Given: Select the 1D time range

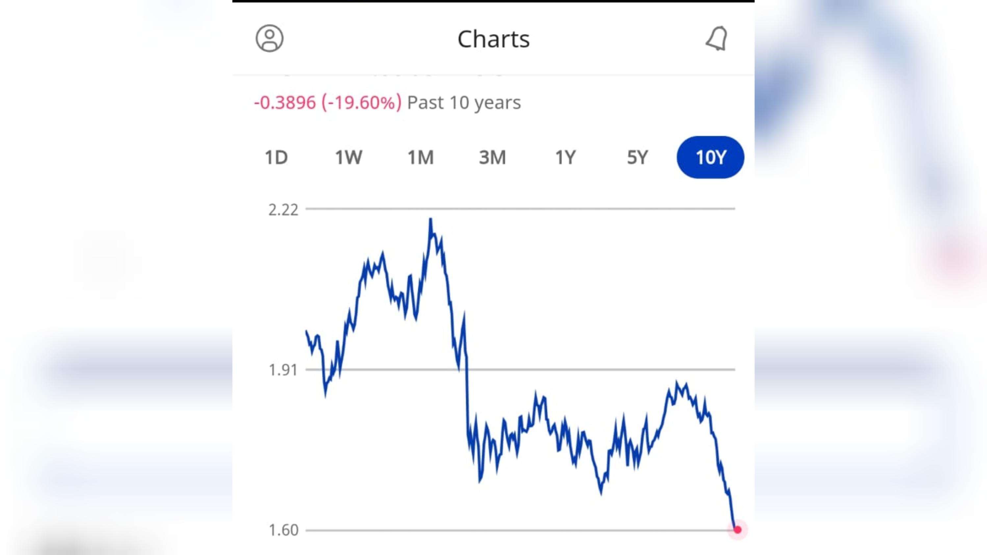Looking at the screenshot, I should tap(276, 158).
